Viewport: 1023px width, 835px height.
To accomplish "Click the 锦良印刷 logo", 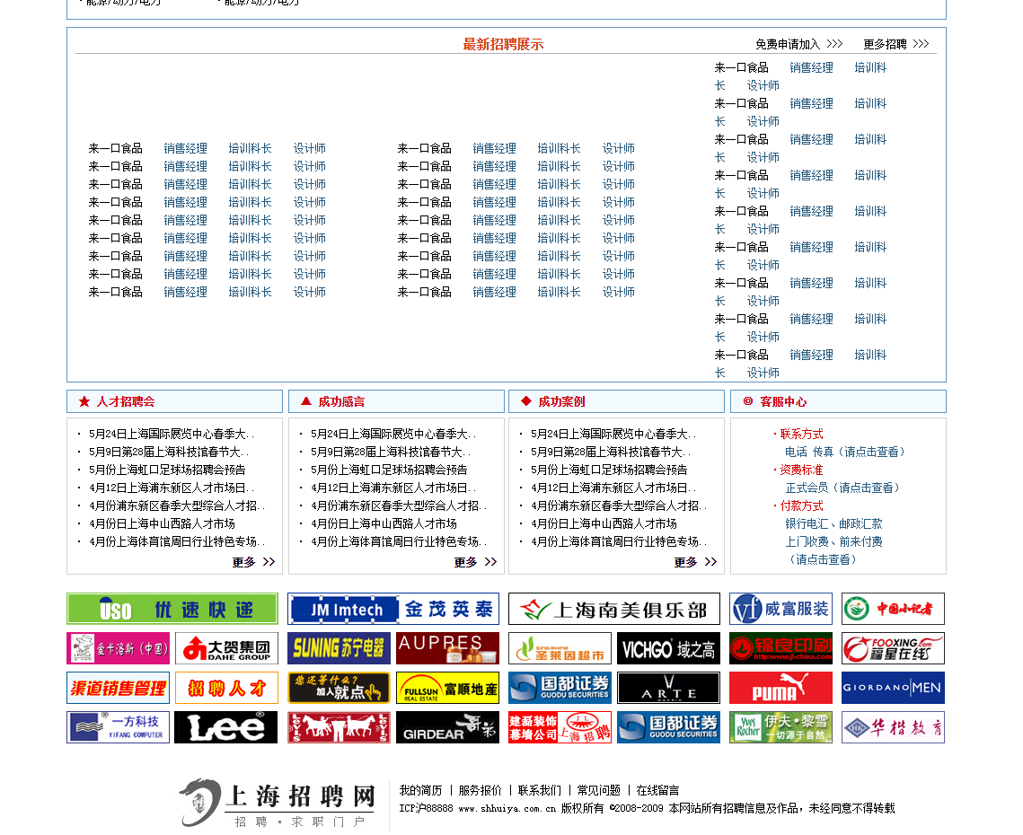I will coord(781,648).
